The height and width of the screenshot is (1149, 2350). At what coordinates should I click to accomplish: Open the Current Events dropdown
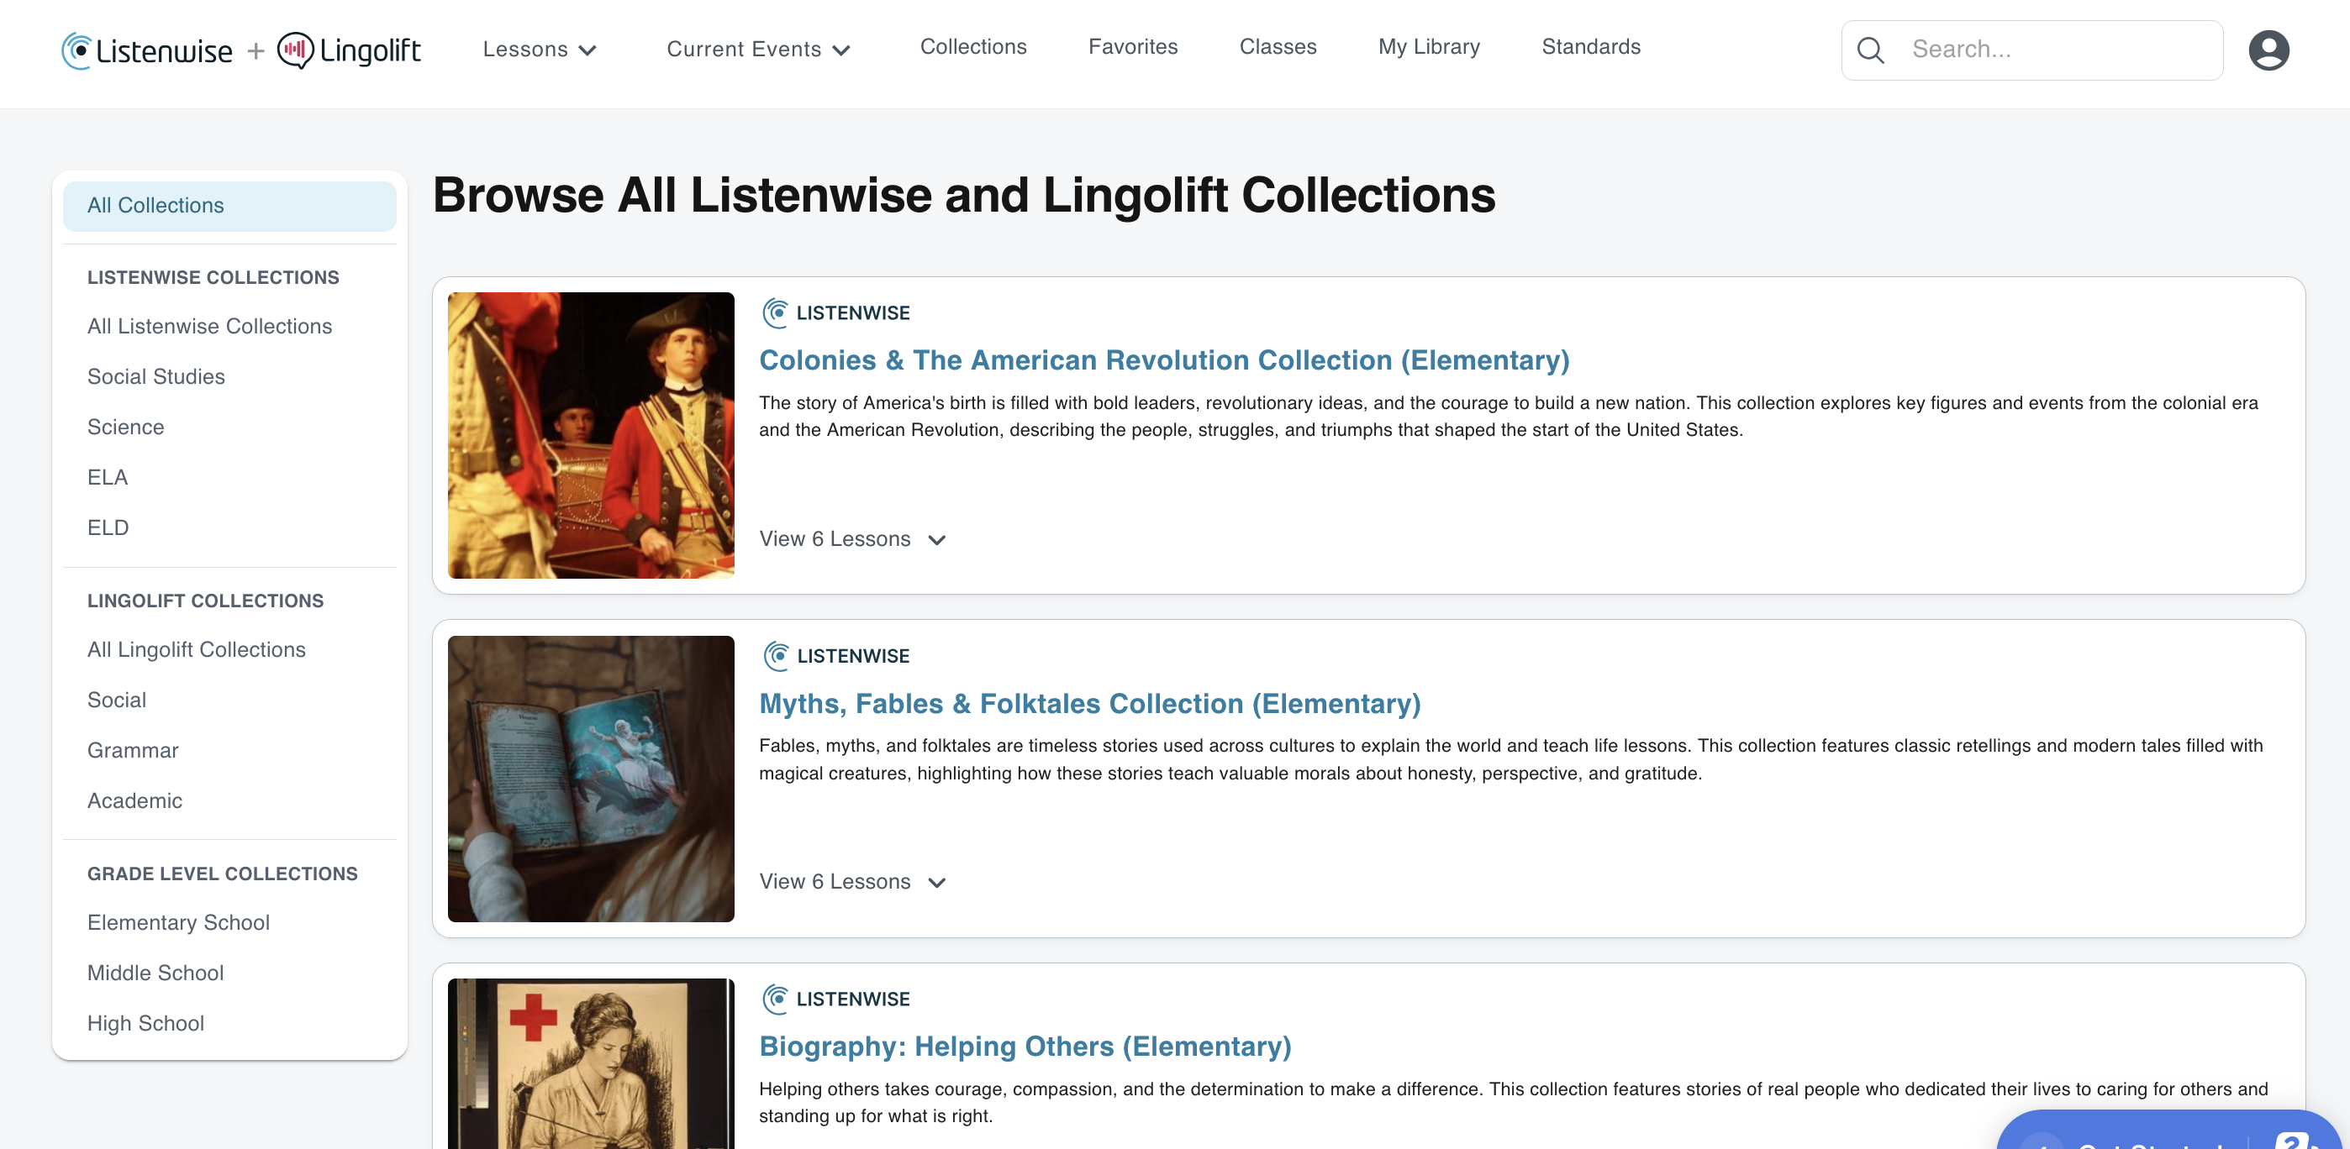[x=758, y=50]
